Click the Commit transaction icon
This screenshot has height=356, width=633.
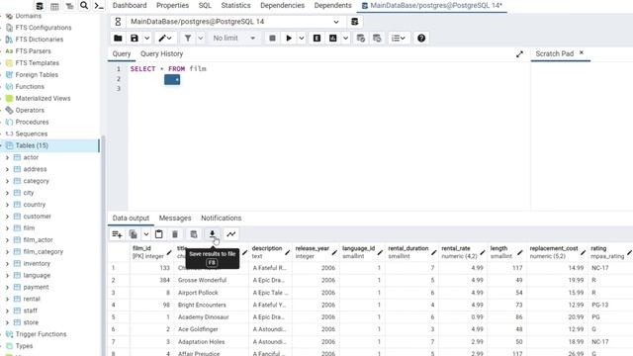point(361,38)
